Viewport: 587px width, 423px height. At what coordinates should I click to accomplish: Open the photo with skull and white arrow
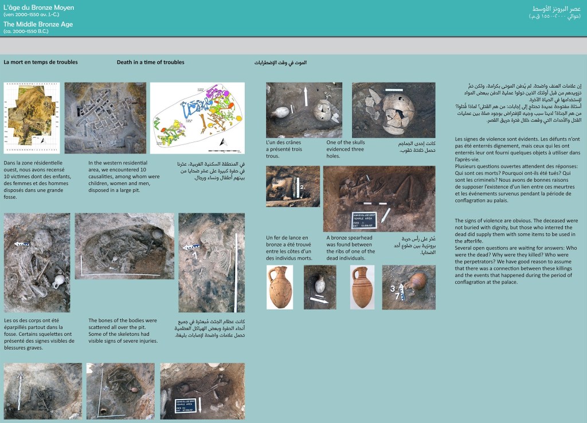[x=304, y=109]
